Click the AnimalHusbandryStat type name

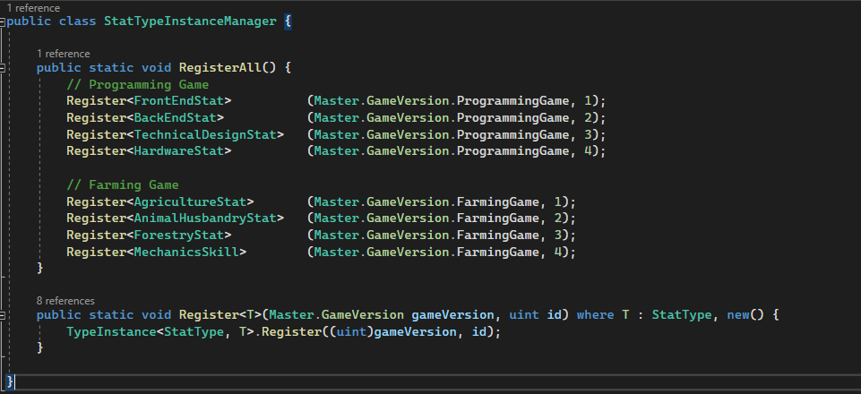pyautogui.click(x=205, y=218)
